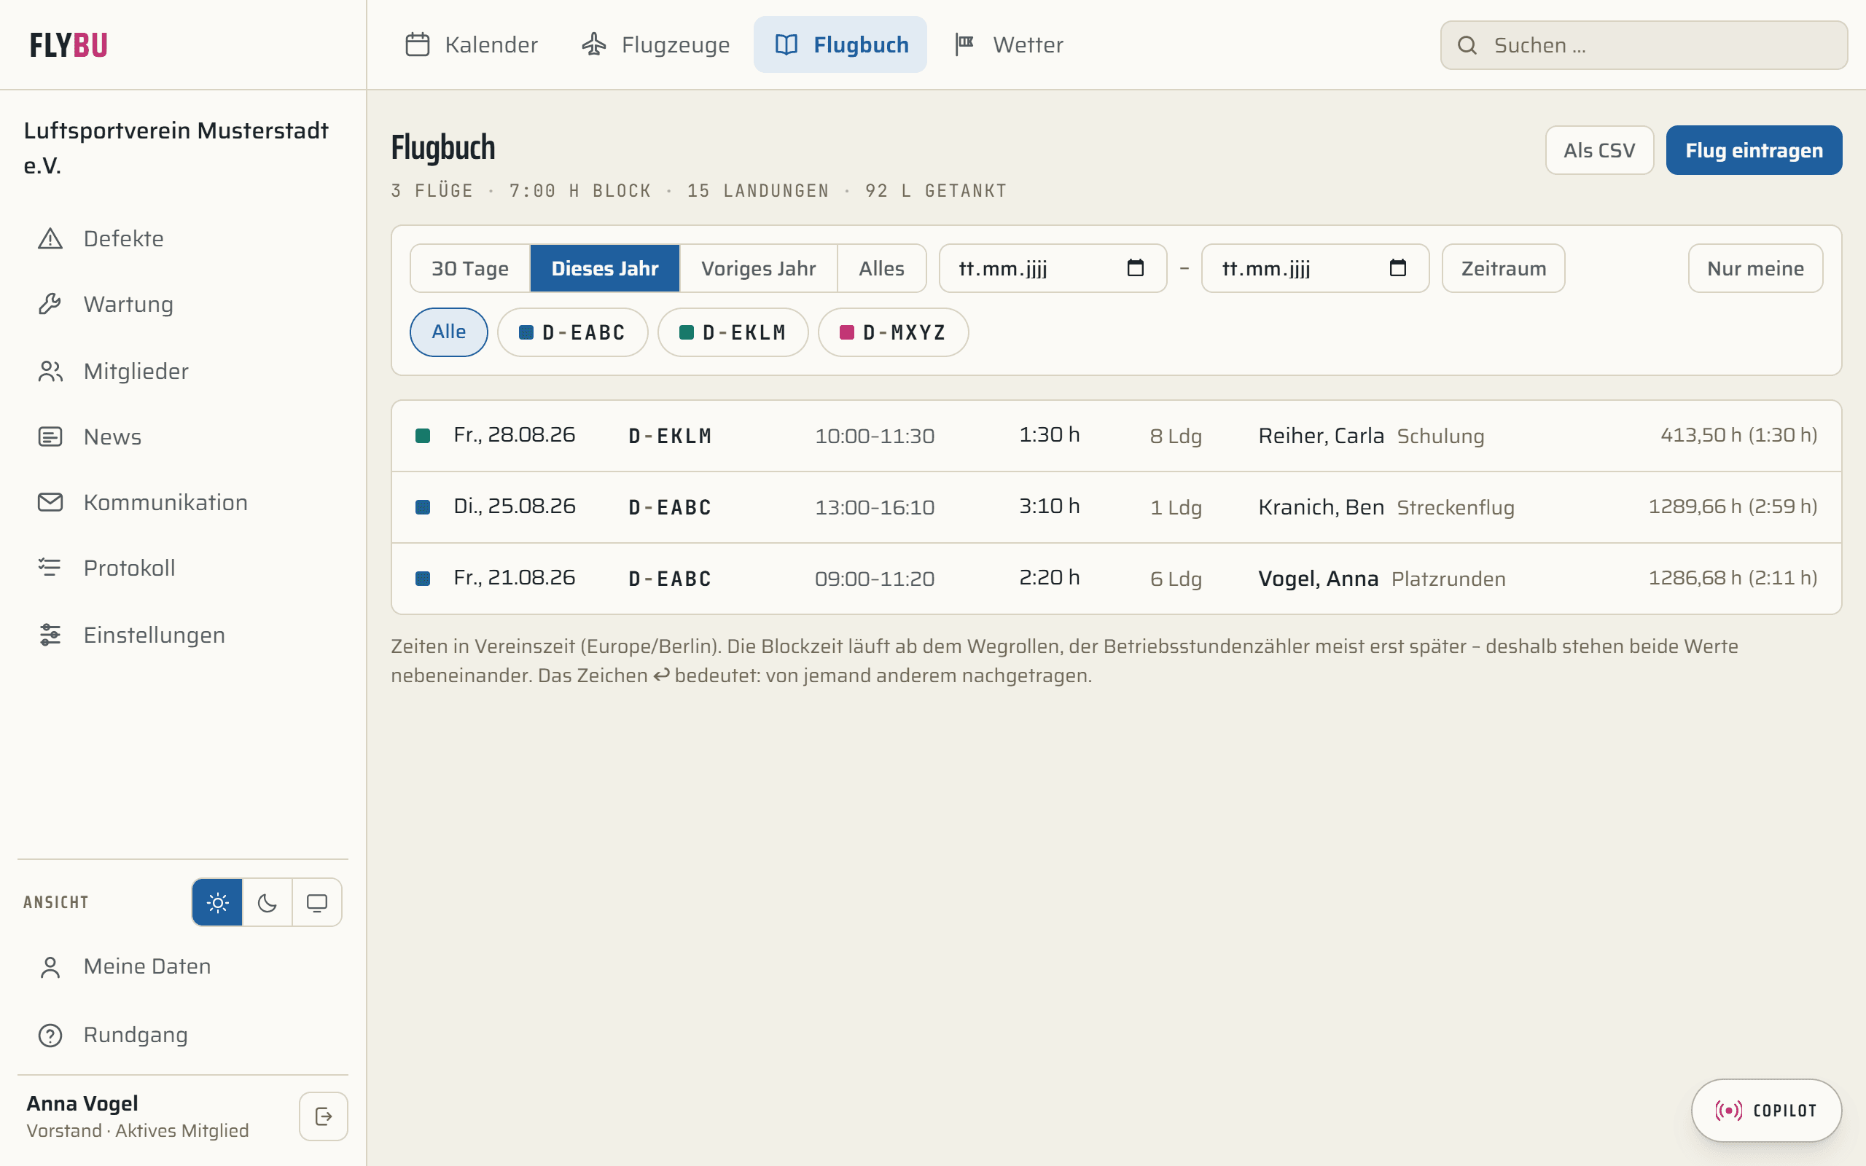Open the flight row of Vogel, Anna
The image size is (1866, 1166).
pos(1116,579)
